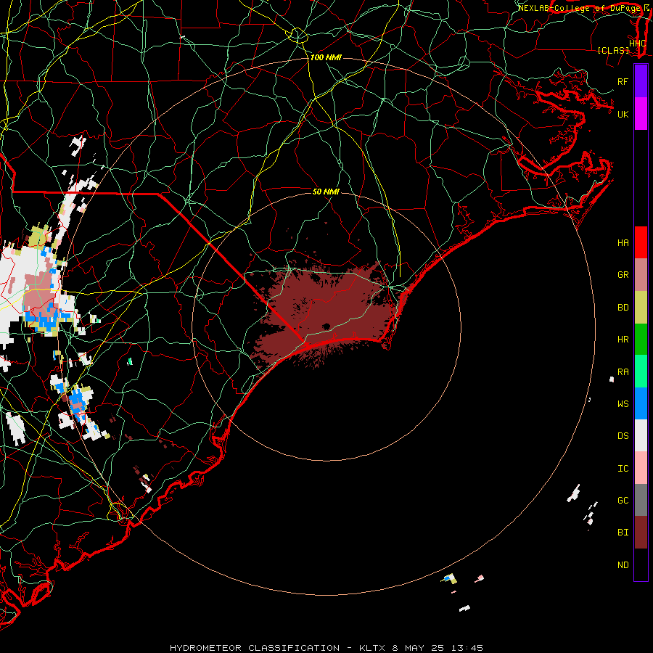Click the gray GC legend swatch
Viewport: 653px width, 653px height.
641,500
